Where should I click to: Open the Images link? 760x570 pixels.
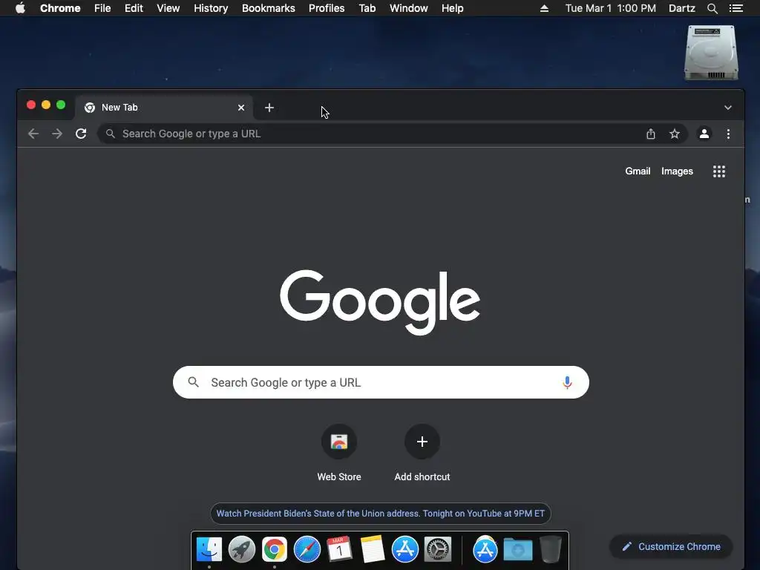click(x=677, y=171)
